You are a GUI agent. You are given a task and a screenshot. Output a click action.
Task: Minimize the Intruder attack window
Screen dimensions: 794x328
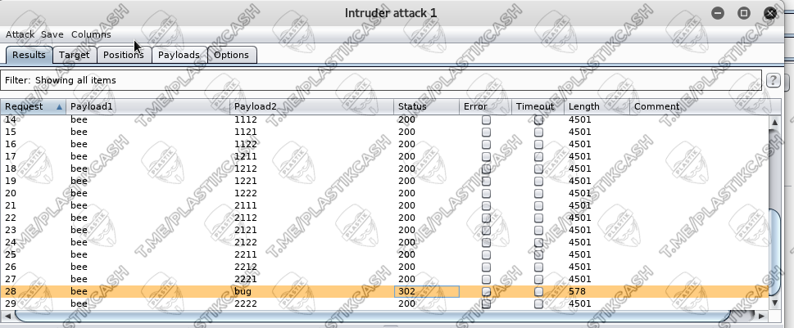point(718,13)
